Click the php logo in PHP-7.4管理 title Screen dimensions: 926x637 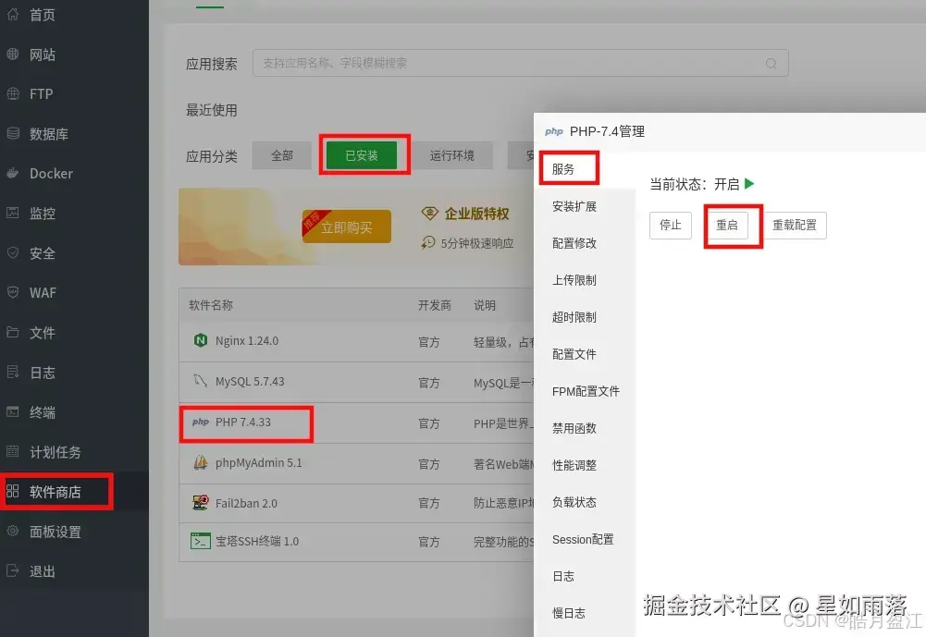click(x=554, y=131)
